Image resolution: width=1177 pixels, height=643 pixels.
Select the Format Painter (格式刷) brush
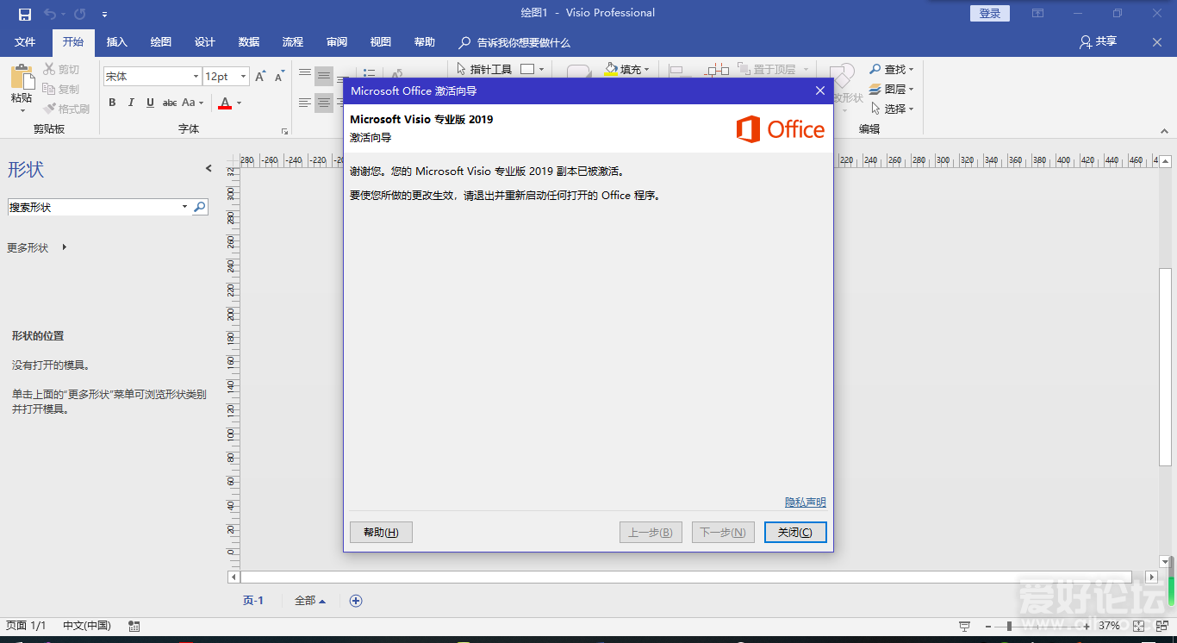[x=50, y=109]
